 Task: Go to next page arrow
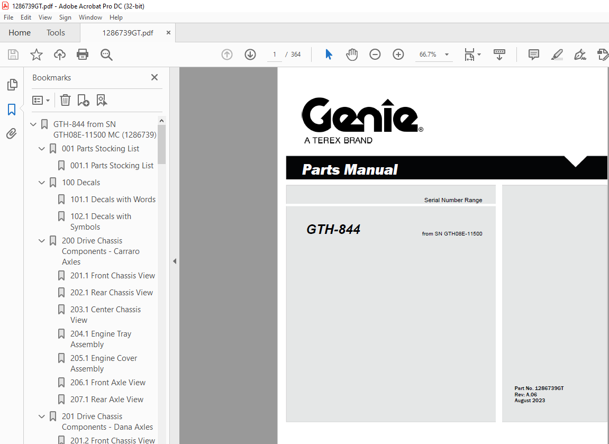tap(250, 55)
